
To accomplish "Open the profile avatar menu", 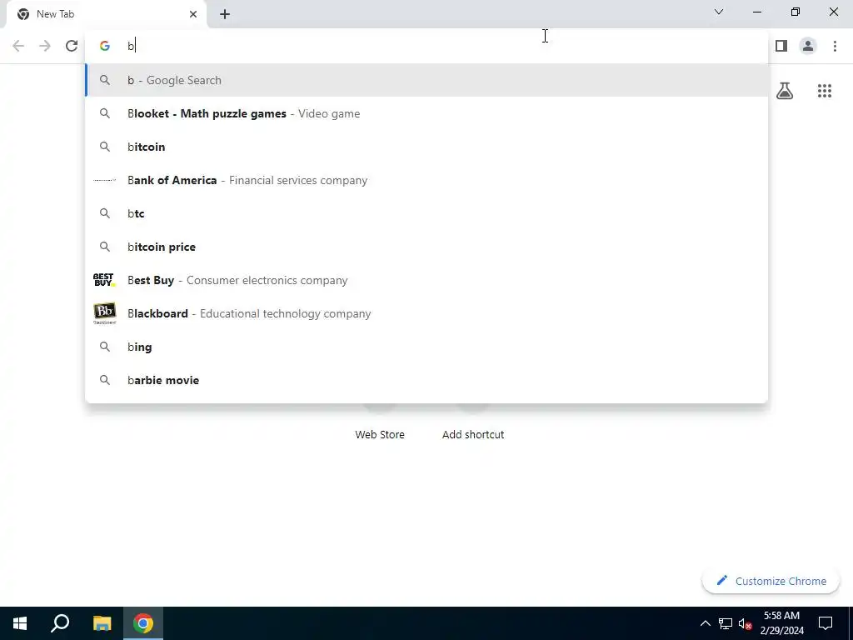I will [x=808, y=46].
